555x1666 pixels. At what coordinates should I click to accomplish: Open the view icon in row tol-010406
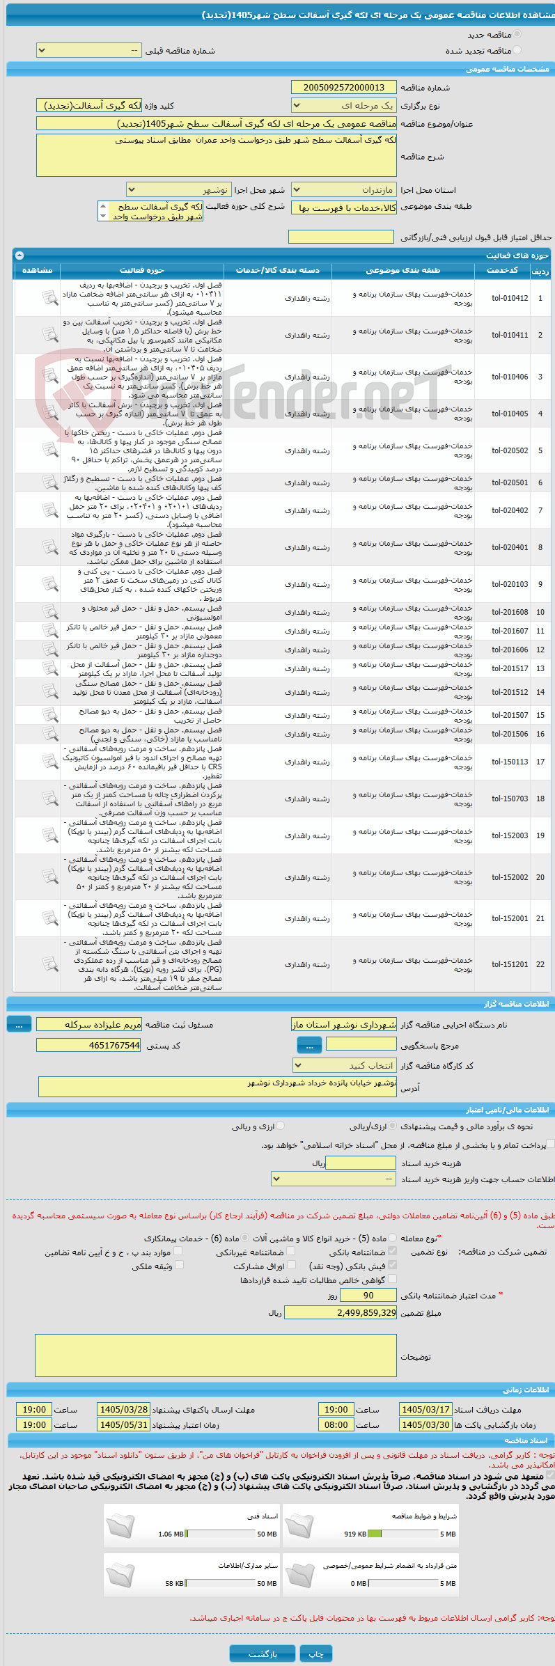49,377
